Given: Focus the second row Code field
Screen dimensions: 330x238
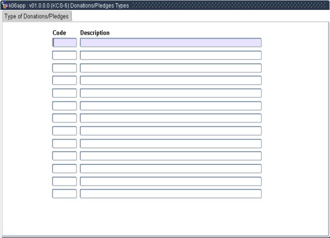Looking at the screenshot, I should pyautogui.click(x=64, y=55).
